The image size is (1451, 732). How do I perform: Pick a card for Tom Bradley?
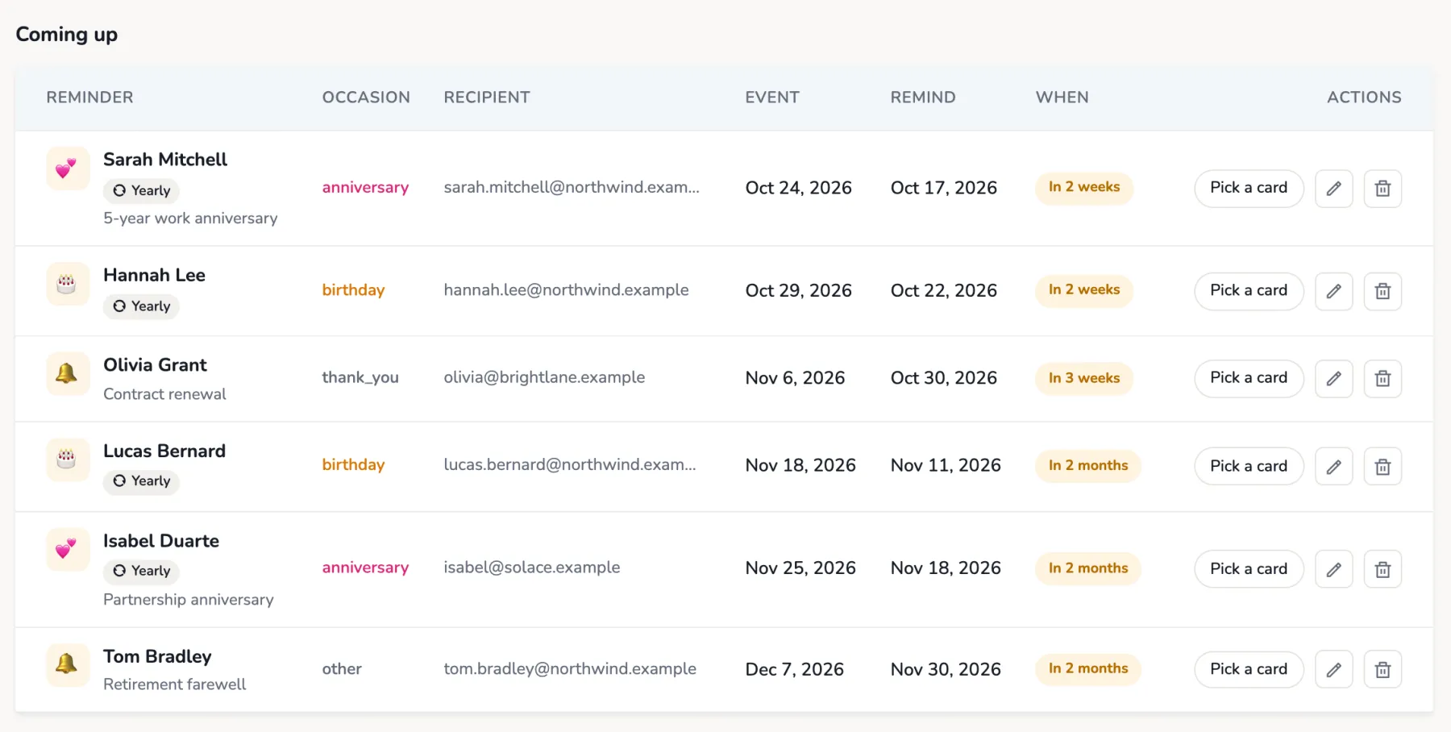point(1249,669)
